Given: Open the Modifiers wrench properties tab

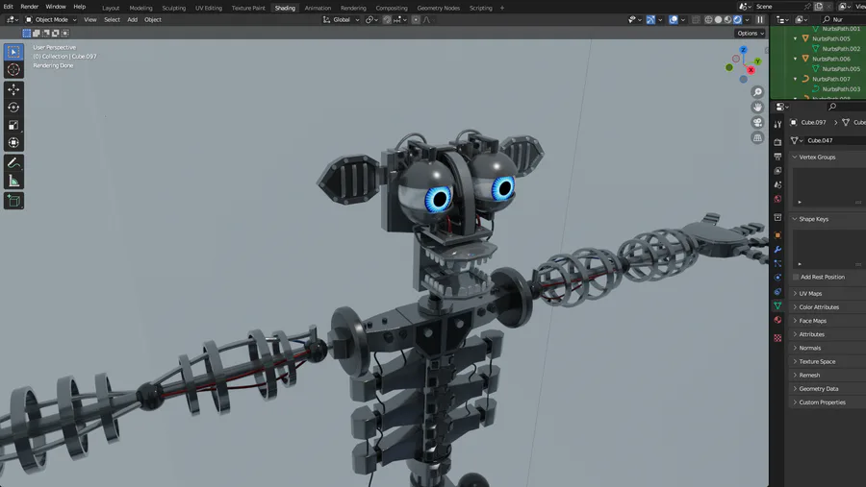Looking at the screenshot, I should pyautogui.click(x=777, y=250).
